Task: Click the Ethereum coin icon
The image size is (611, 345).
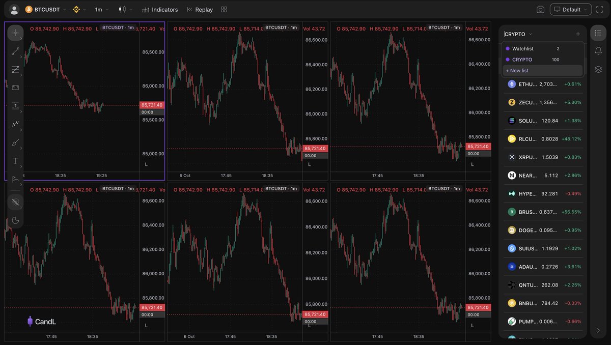Action: 512,84
